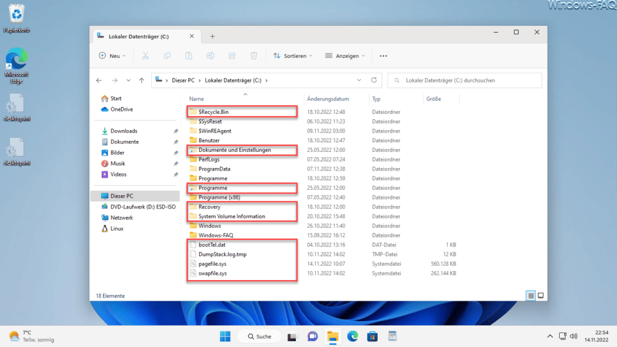Viewport: 617px width, 347px height.
Task: Click the Paste clipboard icon
Action: pos(189,56)
